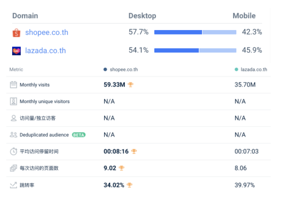Click the 访问量/独立访客 person icon
The height and width of the screenshot is (200, 281).
(x=13, y=118)
